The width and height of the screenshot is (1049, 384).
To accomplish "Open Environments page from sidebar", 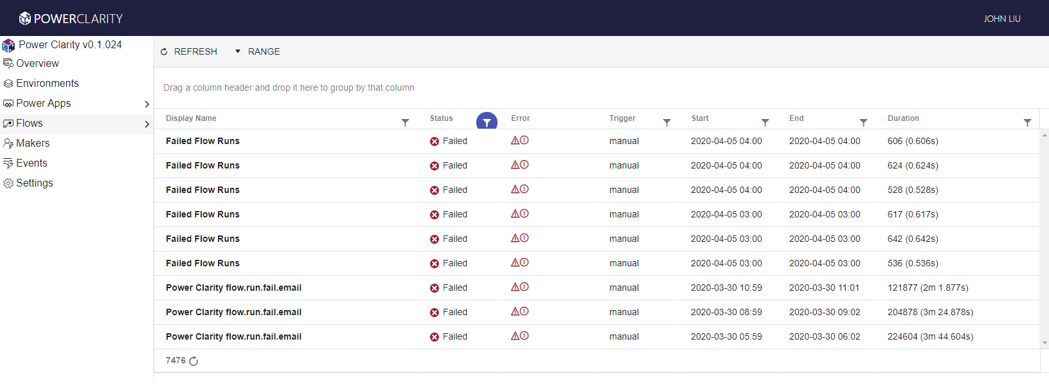I will click(47, 84).
